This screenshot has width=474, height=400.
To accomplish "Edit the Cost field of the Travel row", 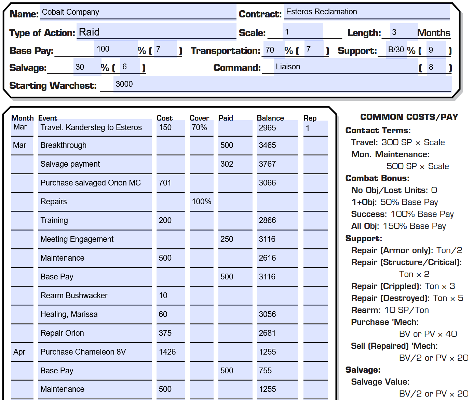I will pyautogui.click(x=171, y=127).
